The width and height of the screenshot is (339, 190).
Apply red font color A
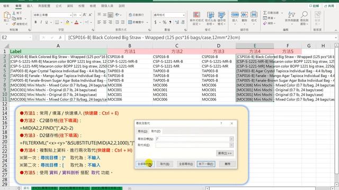point(76,22)
